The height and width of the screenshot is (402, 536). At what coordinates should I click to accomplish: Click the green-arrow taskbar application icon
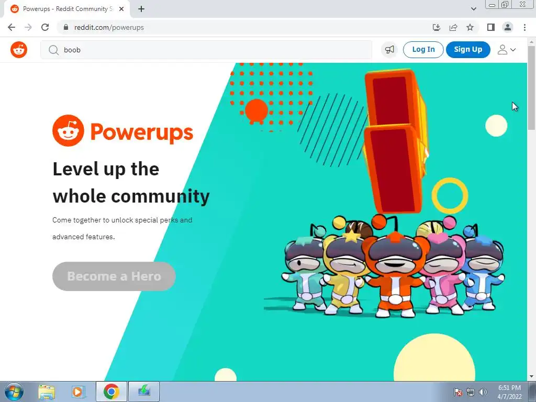[x=144, y=392]
